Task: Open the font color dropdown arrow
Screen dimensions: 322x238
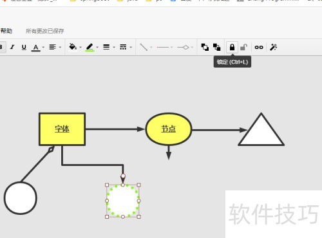Action: [x=43, y=48]
